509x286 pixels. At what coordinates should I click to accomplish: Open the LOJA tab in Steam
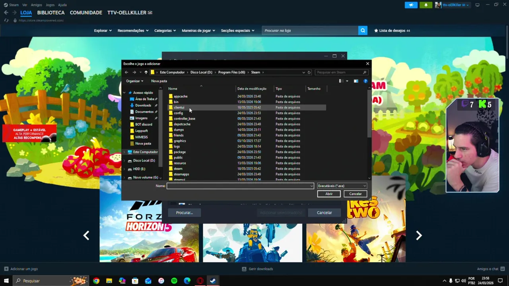[26, 13]
